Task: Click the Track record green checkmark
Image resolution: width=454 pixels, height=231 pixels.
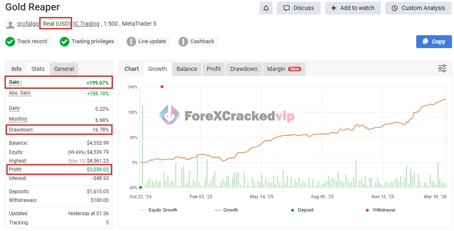Action: tap(10, 41)
